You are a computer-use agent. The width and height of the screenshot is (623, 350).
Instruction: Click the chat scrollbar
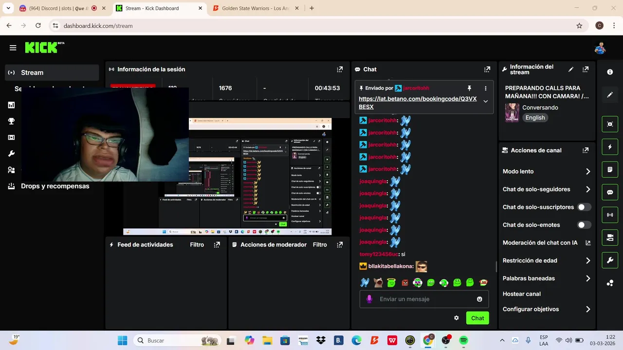[496, 267]
